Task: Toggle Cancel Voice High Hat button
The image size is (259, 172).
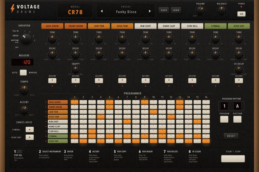Action: click(30, 137)
